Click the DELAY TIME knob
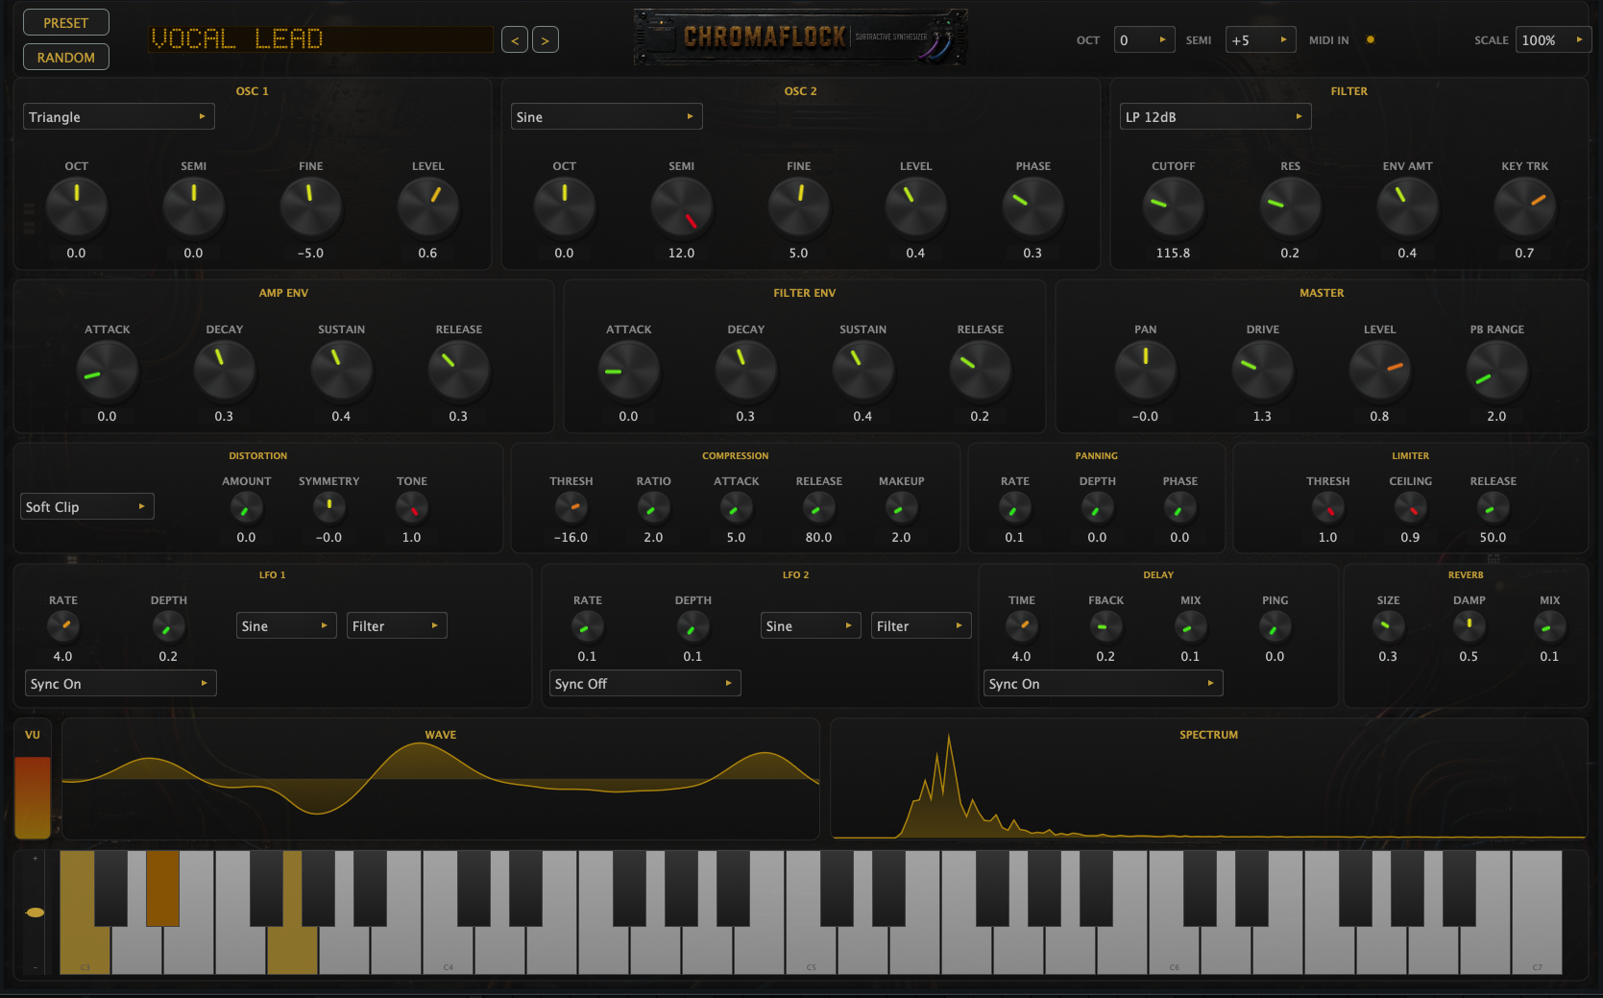1603x998 pixels. tap(1022, 626)
